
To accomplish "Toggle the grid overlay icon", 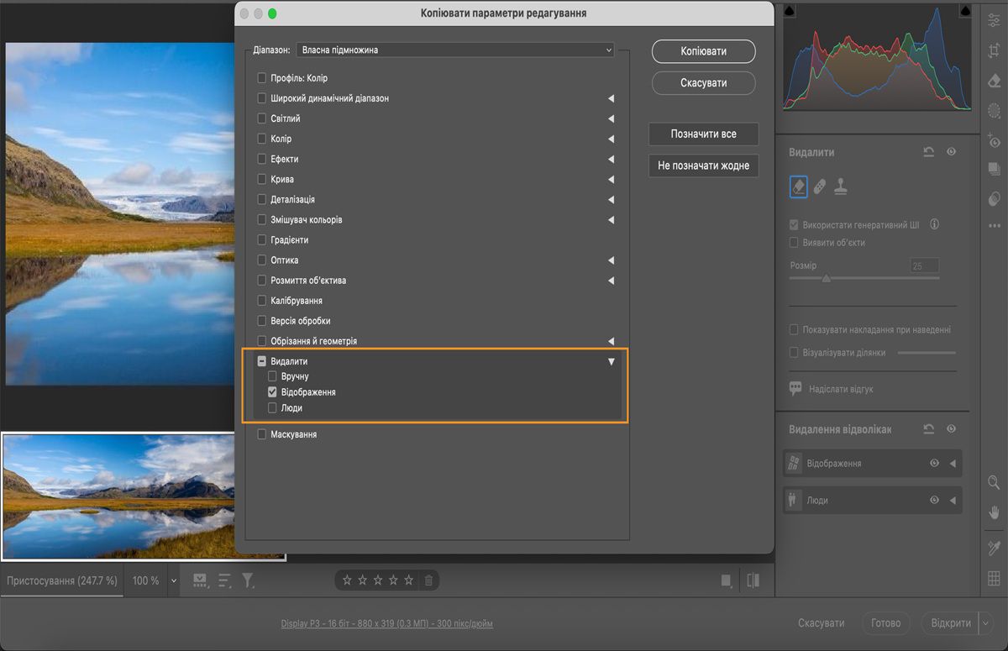I will [994, 578].
